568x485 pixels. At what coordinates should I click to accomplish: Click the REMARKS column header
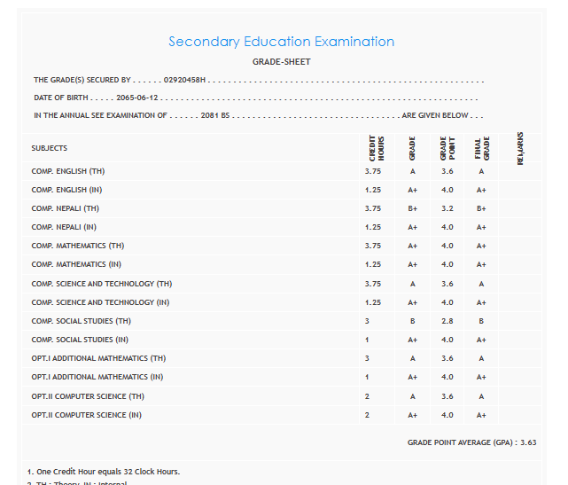point(520,148)
